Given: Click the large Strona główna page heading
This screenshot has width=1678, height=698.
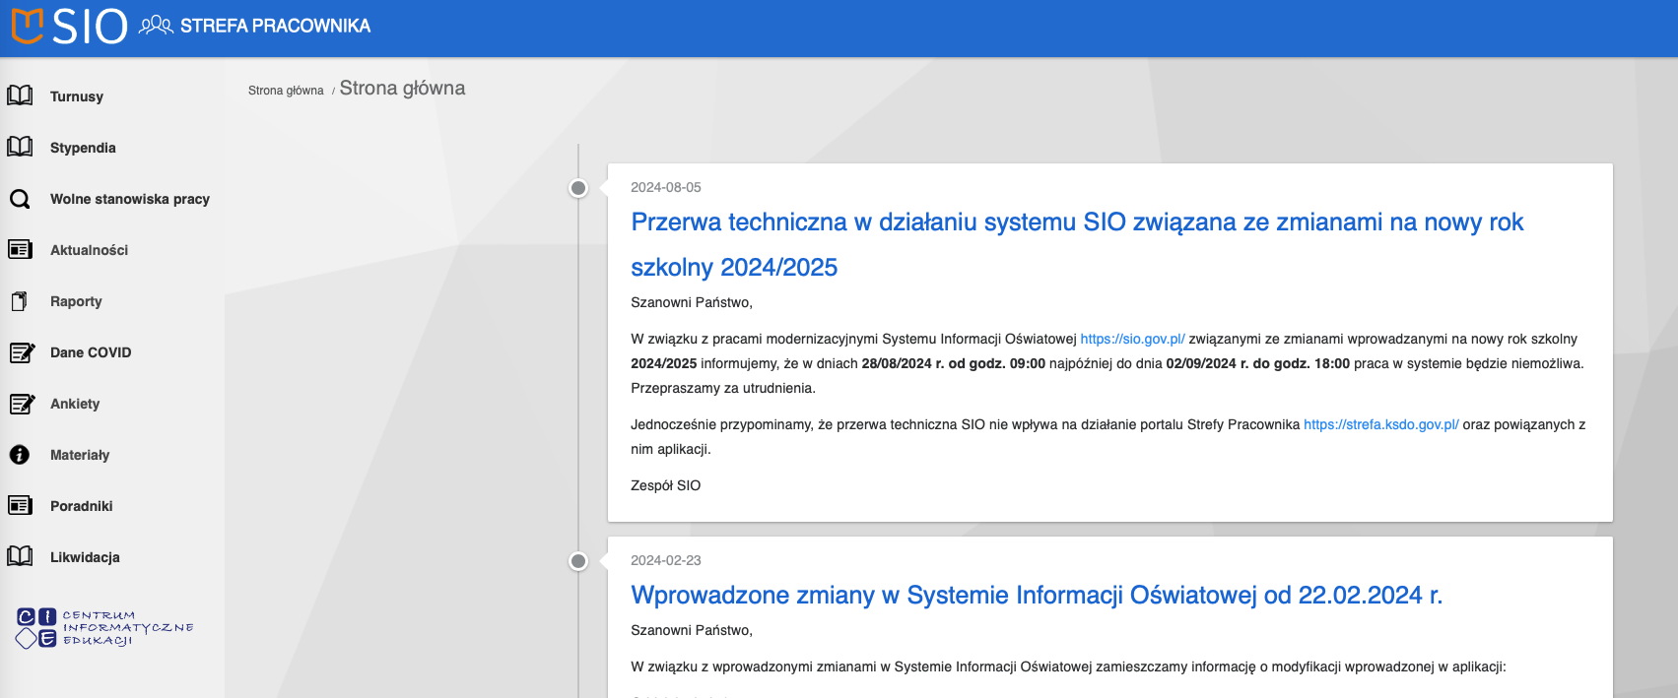Looking at the screenshot, I should pos(402,89).
